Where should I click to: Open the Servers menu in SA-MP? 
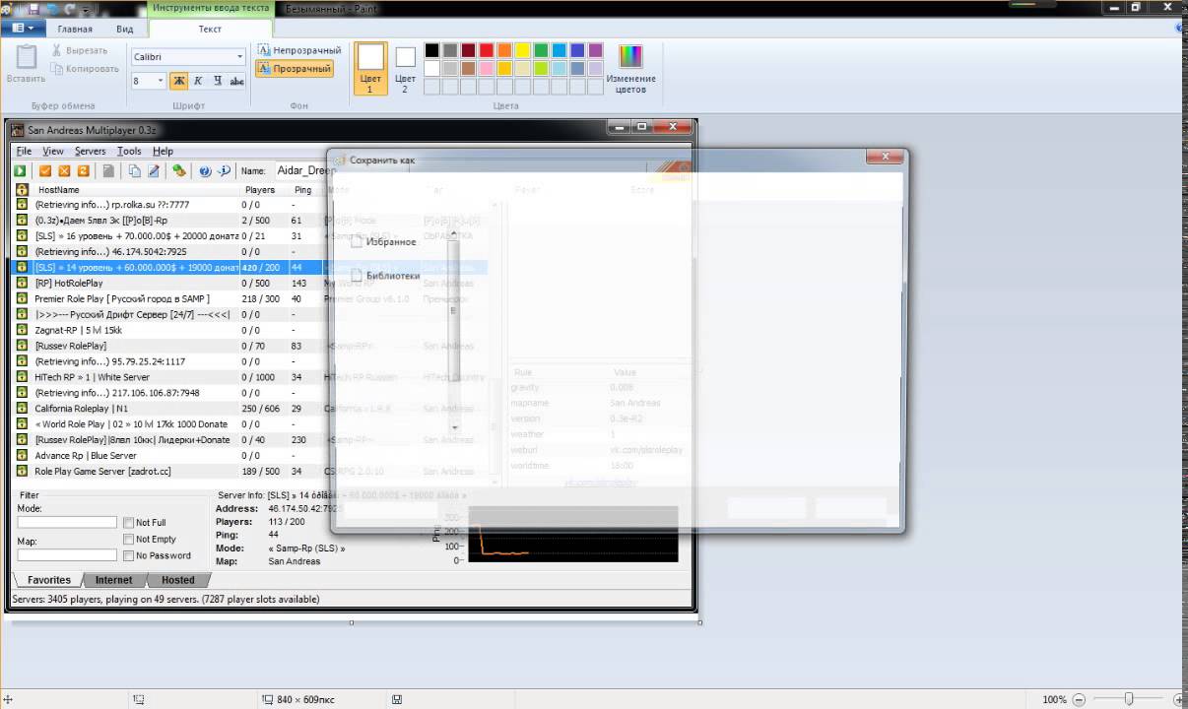(90, 151)
